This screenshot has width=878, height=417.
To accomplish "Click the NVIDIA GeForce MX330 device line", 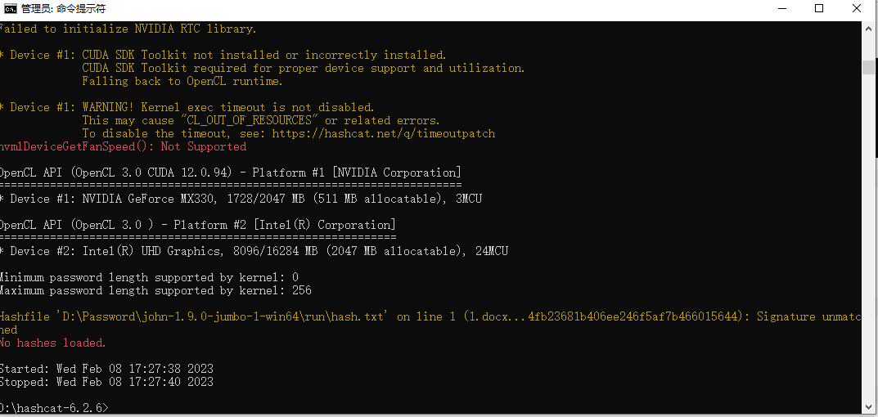I will [241, 199].
